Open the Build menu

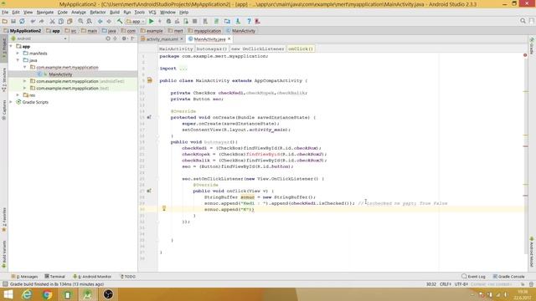tap(115, 13)
